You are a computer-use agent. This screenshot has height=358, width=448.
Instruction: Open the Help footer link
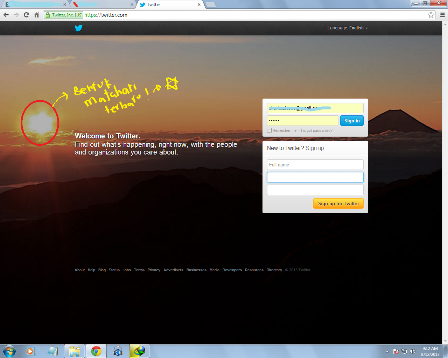click(91, 270)
